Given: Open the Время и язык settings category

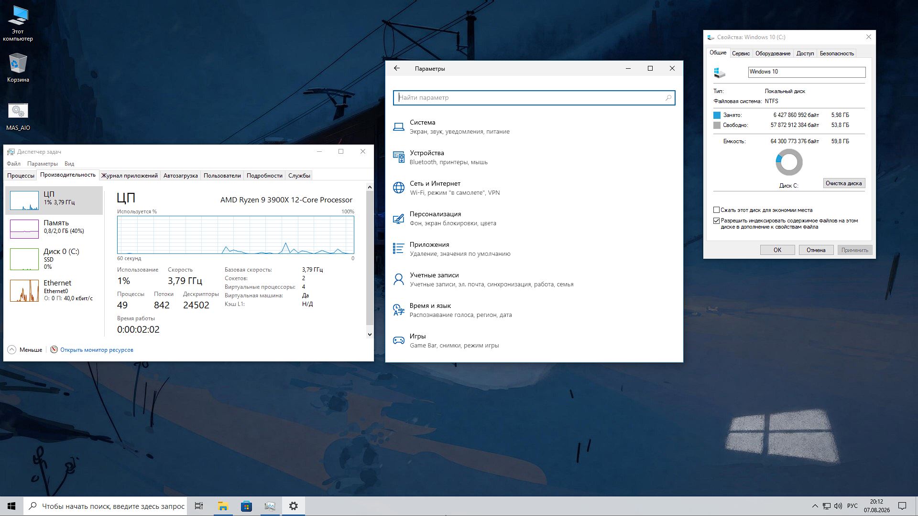Looking at the screenshot, I should 534,310.
